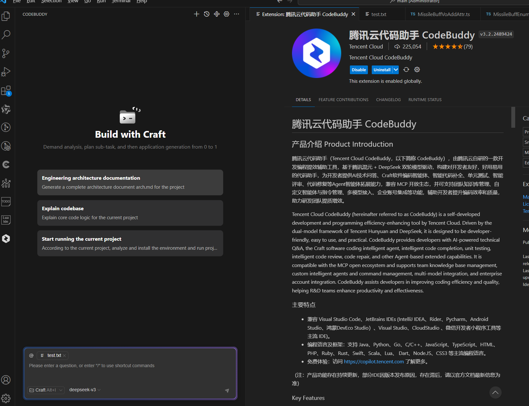
Task: Click the extension details vertical scrollbar
Action: 513,117
